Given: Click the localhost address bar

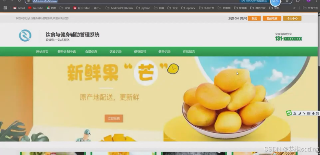Looking at the screenshot, I should 133,1.
